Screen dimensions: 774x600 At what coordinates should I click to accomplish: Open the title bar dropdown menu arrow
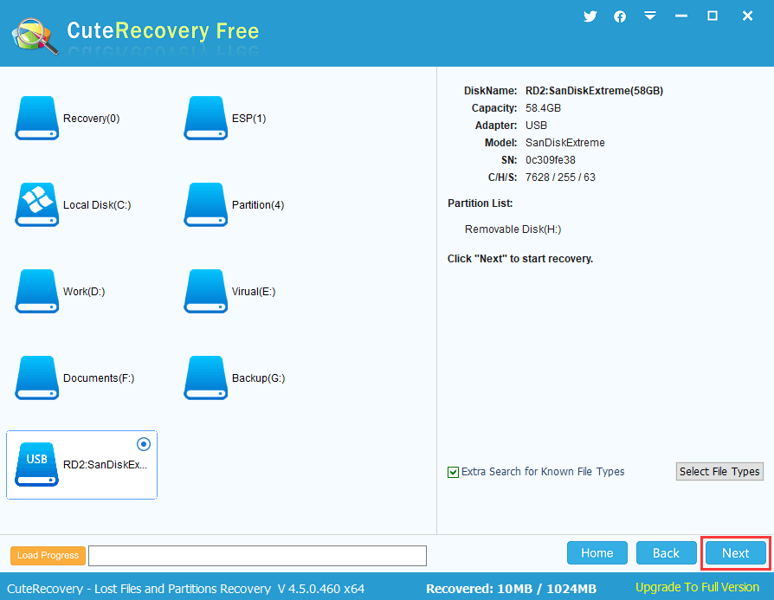pos(650,16)
